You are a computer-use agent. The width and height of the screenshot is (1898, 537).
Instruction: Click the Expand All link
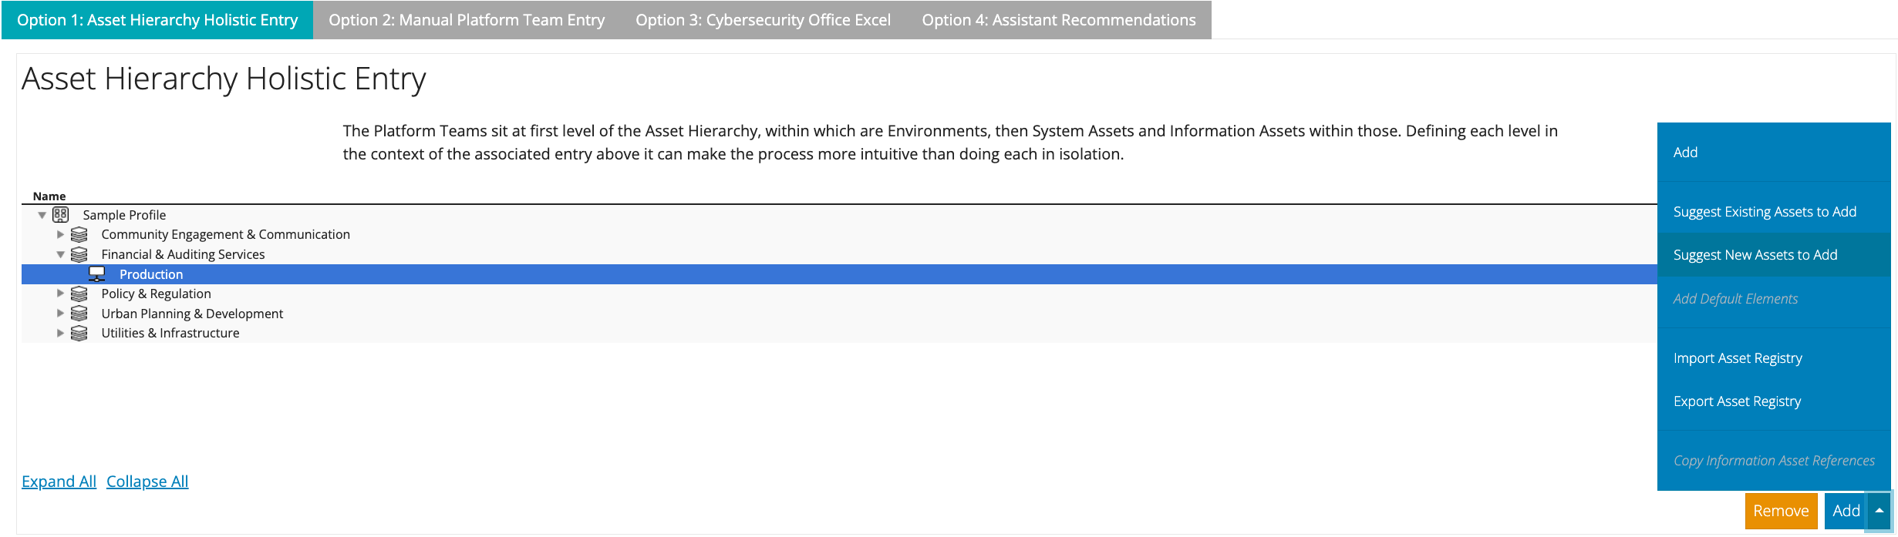click(x=59, y=482)
